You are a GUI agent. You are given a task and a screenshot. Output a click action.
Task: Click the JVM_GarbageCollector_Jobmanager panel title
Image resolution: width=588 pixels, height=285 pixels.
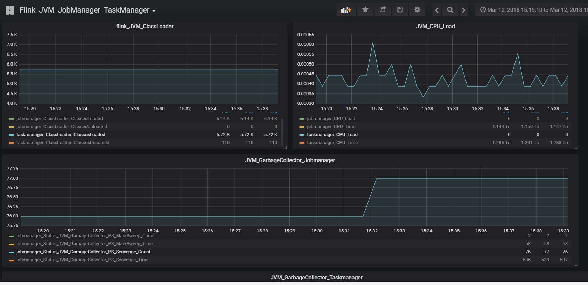point(290,160)
